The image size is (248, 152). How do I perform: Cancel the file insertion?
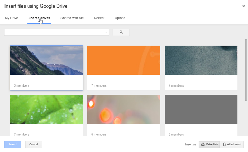[34, 144]
